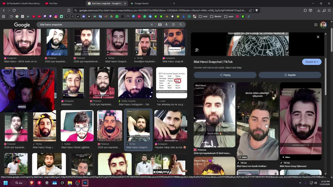Submit search with the magnifier icon
This screenshot has width=333, height=187.
coord(181,25)
